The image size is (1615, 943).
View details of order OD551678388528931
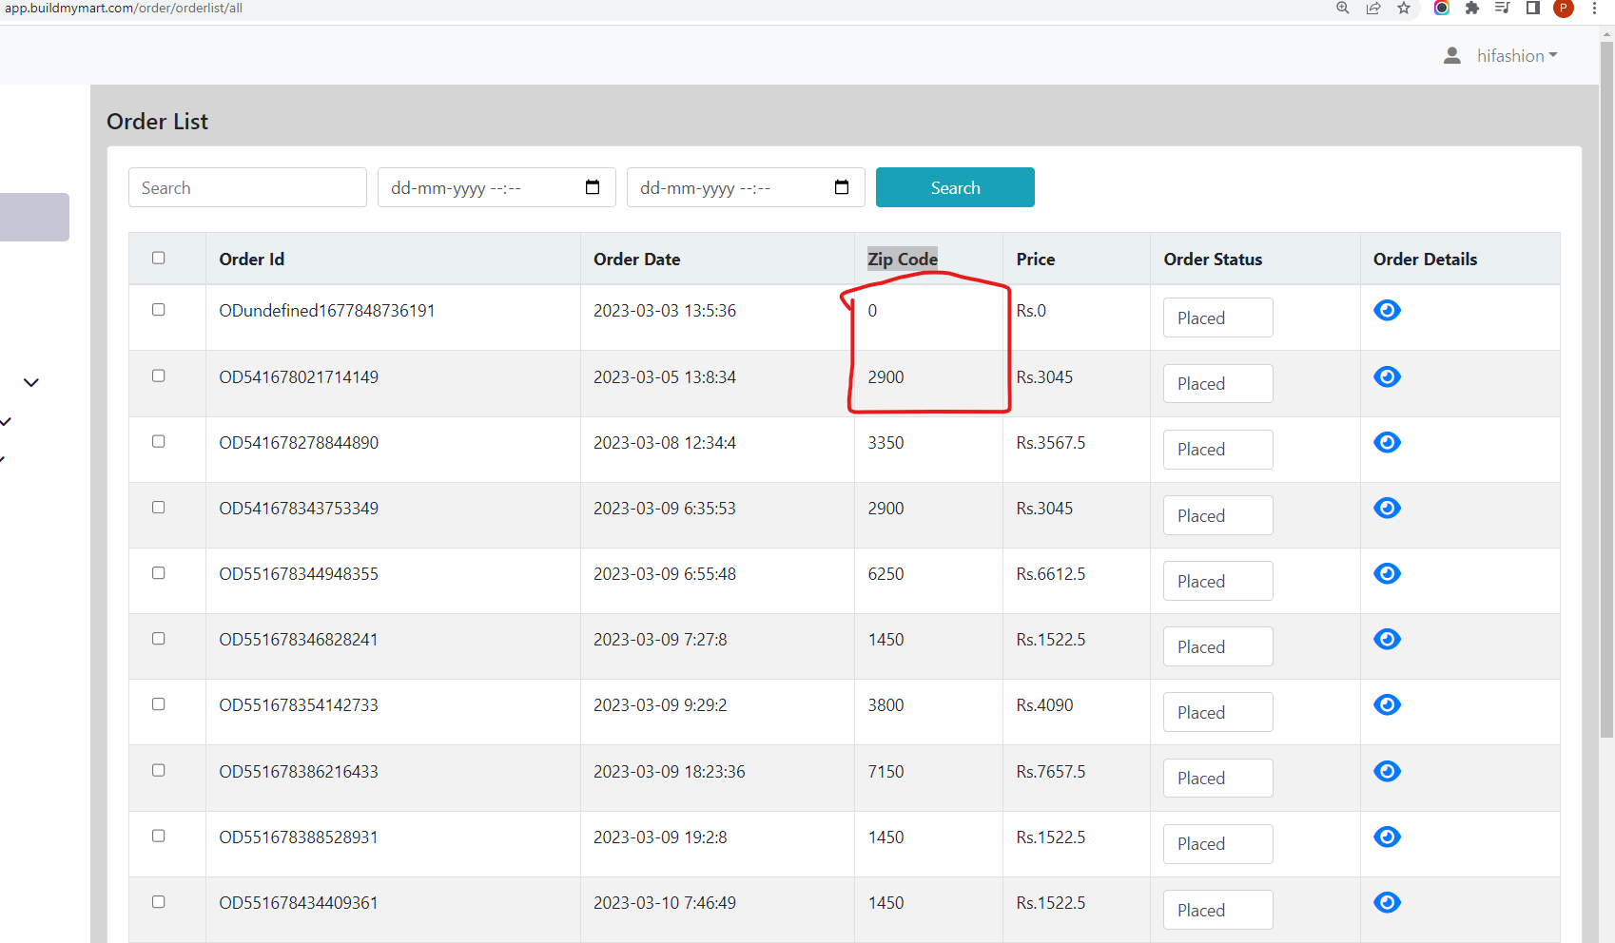coord(1387,837)
